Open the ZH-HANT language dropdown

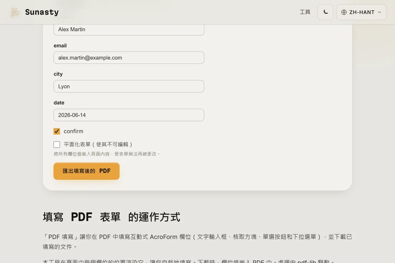[x=361, y=12]
